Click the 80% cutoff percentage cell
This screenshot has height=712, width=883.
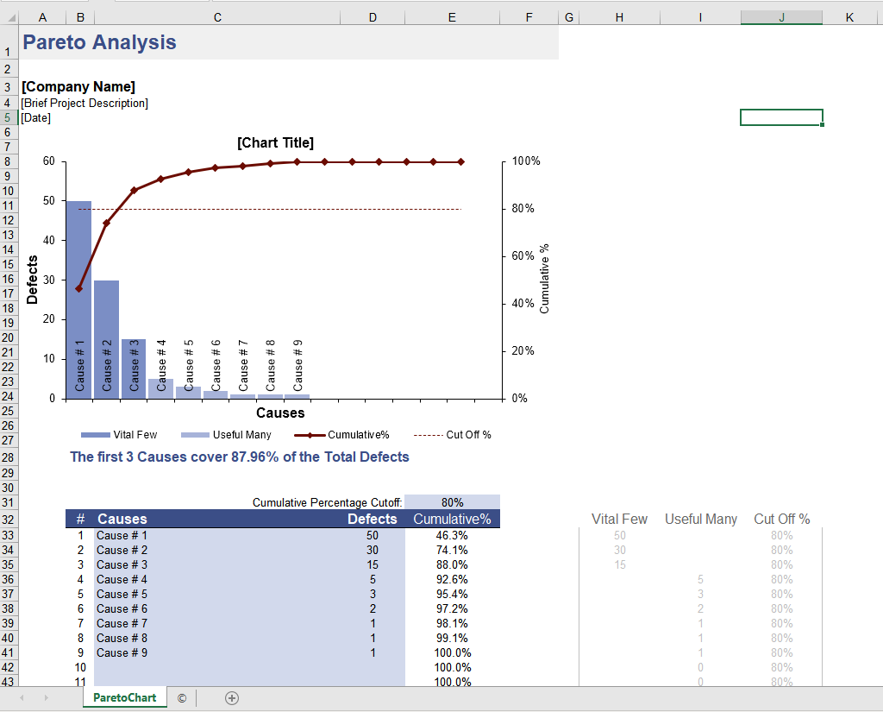pos(452,502)
